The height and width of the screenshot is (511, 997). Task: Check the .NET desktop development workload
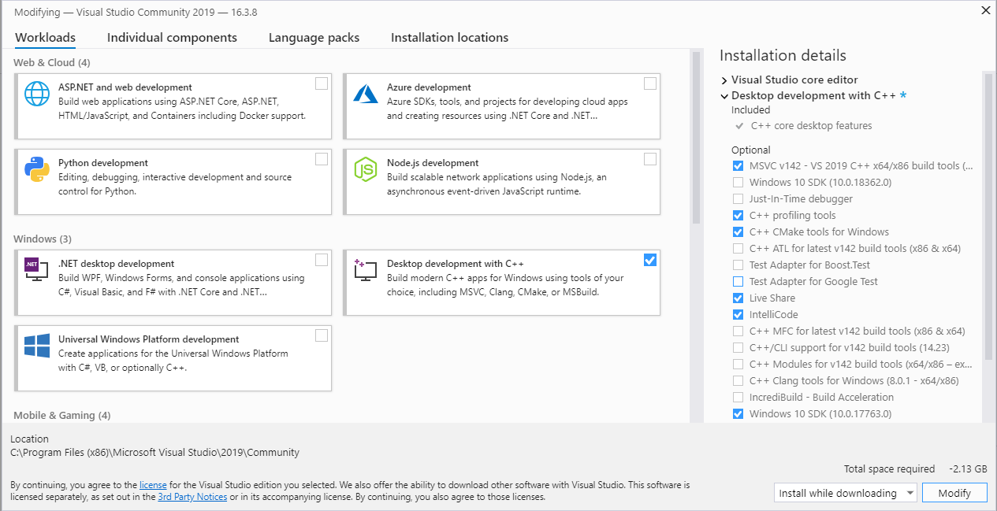pos(322,260)
